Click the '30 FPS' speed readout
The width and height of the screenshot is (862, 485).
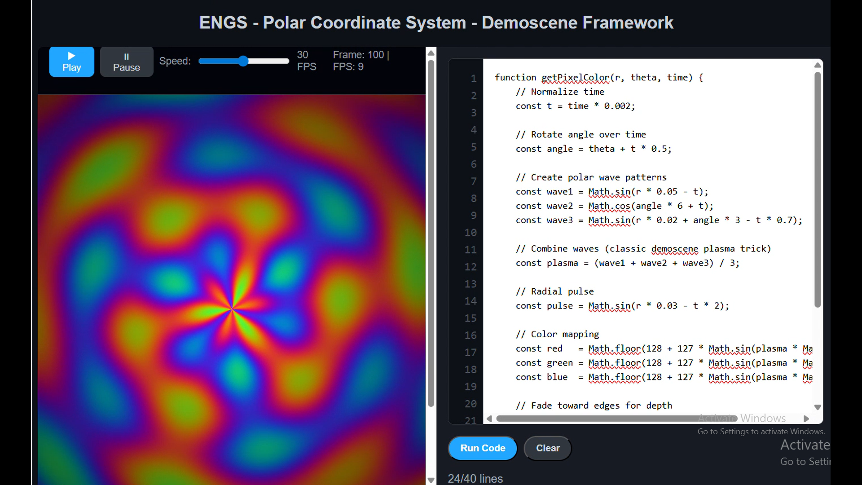pos(307,61)
